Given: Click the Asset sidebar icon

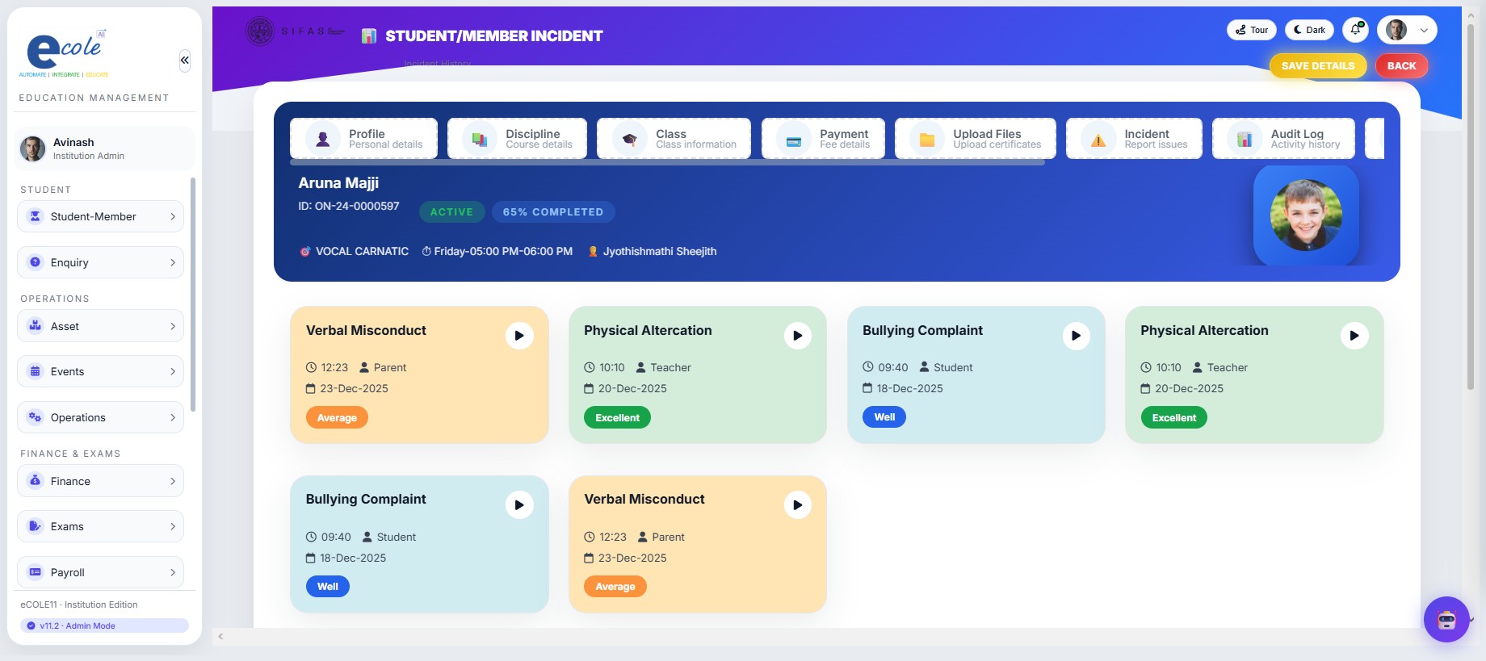Looking at the screenshot, I should [x=35, y=326].
